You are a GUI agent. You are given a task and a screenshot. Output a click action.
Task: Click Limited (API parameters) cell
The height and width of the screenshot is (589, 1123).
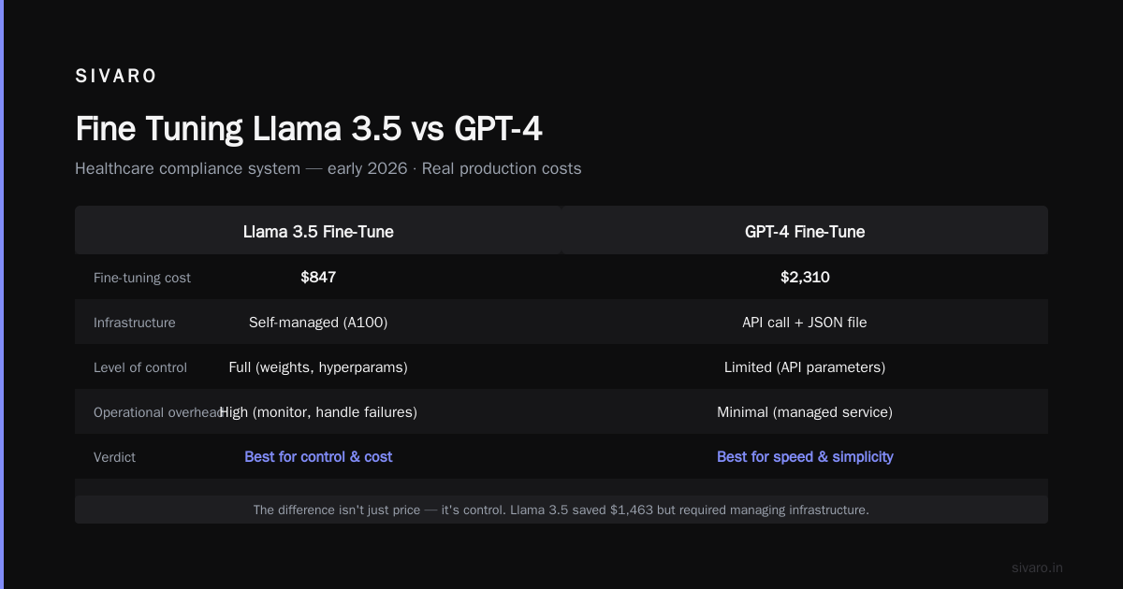(x=805, y=367)
